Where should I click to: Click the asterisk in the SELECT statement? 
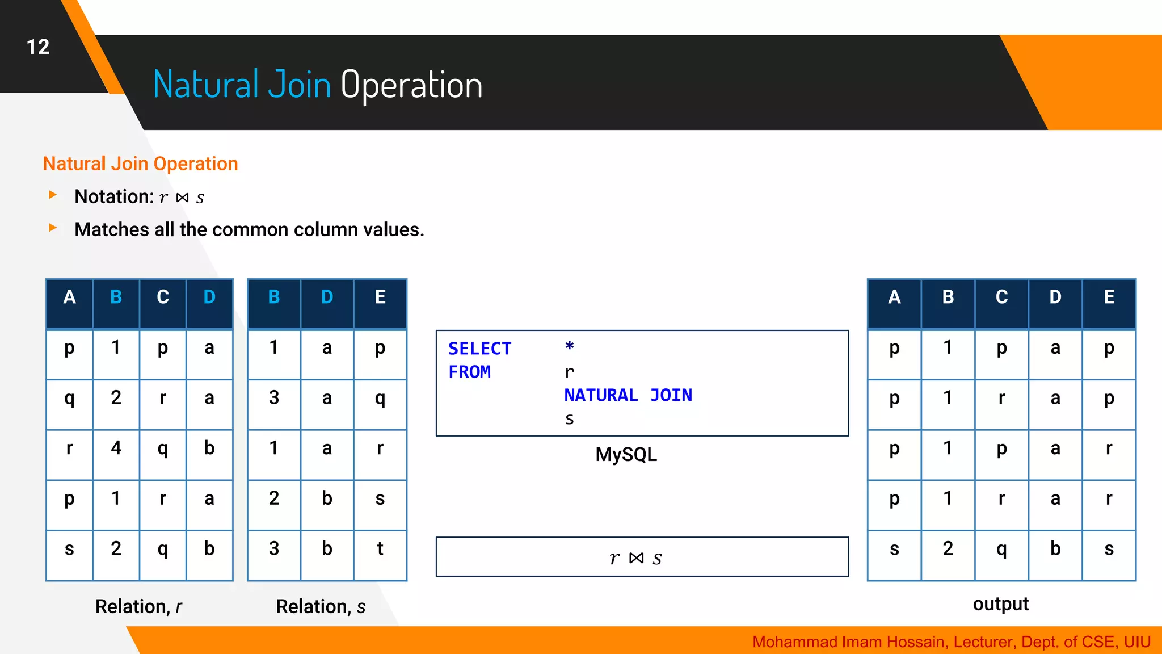coord(569,346)
